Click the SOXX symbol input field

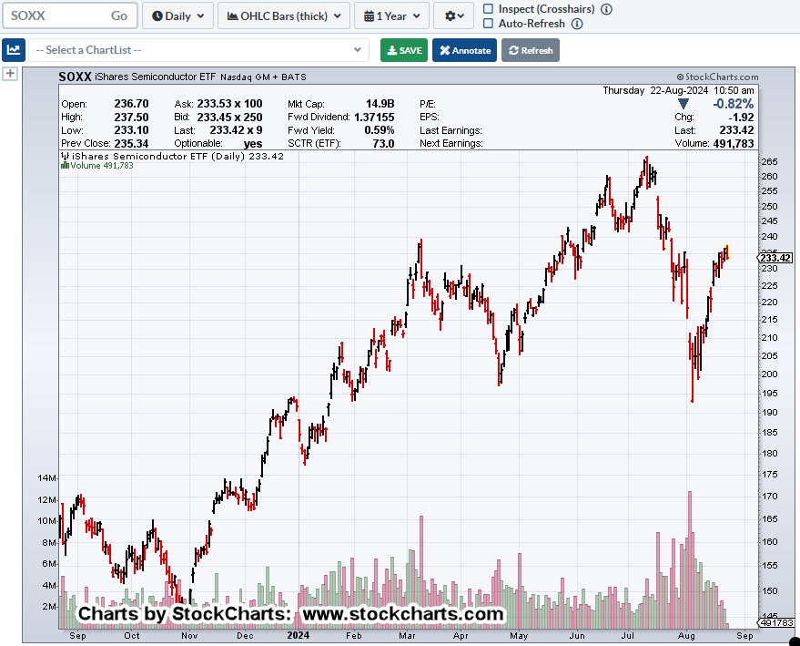55,15
